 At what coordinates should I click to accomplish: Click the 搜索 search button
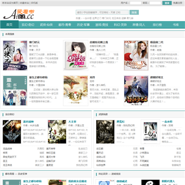click(x=134, y=12)
